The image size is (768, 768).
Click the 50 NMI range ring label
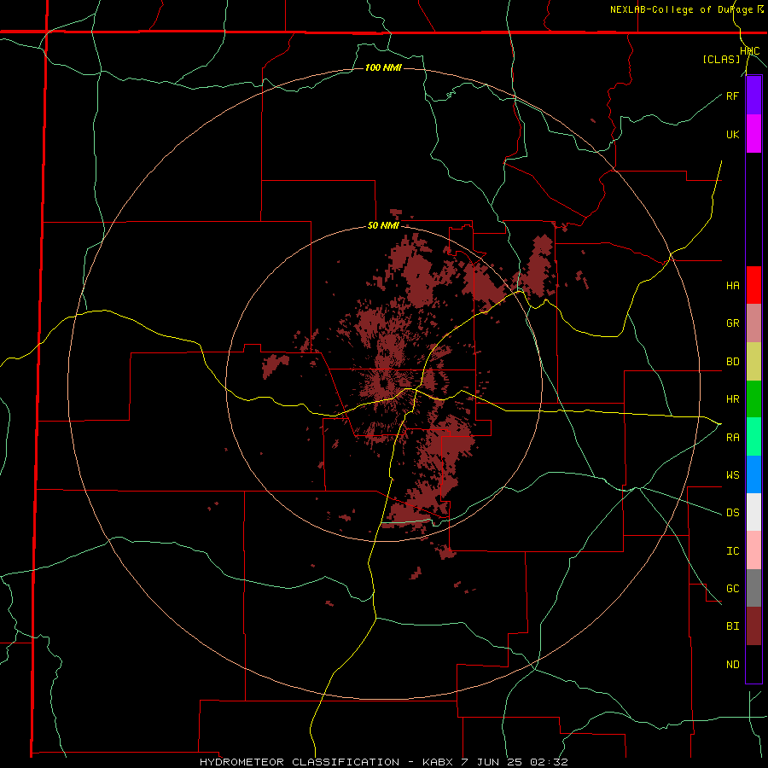tap(383, 225)
